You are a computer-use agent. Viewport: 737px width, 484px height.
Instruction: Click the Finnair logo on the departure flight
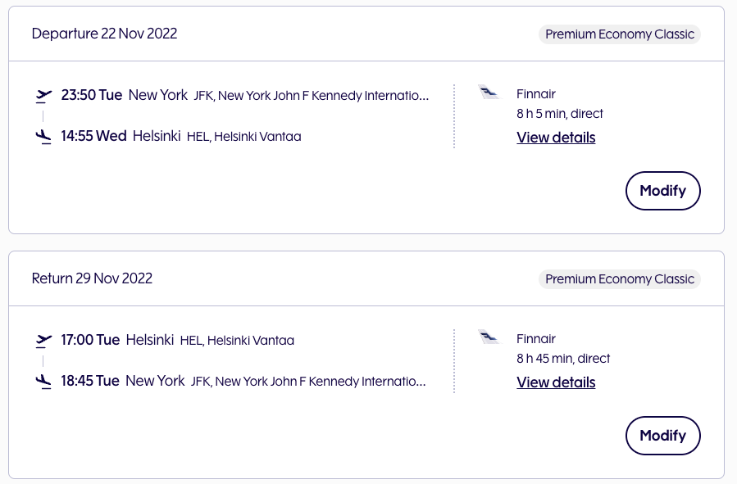(x=489, y=93)
